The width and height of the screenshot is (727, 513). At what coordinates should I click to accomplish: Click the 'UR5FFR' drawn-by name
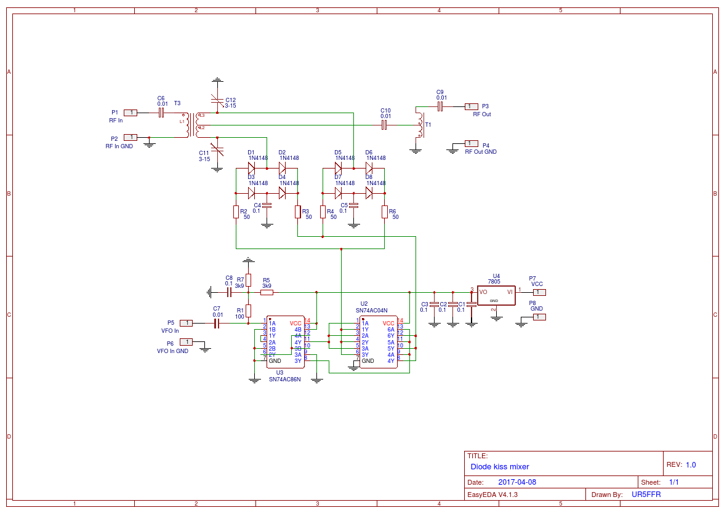641,495
